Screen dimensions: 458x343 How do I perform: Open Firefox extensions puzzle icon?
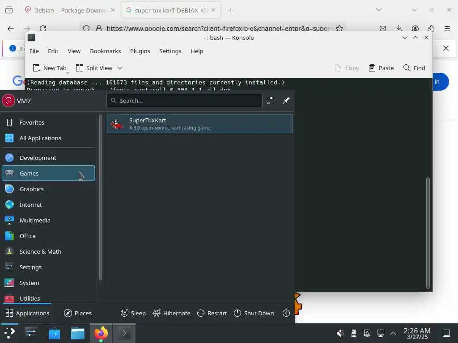431,28
